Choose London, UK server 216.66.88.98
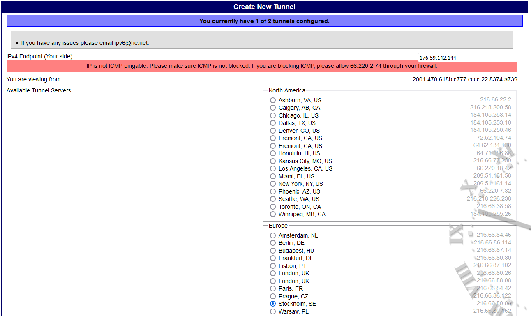This screenshot has width=531, height=316. click(x=273, y=281)
